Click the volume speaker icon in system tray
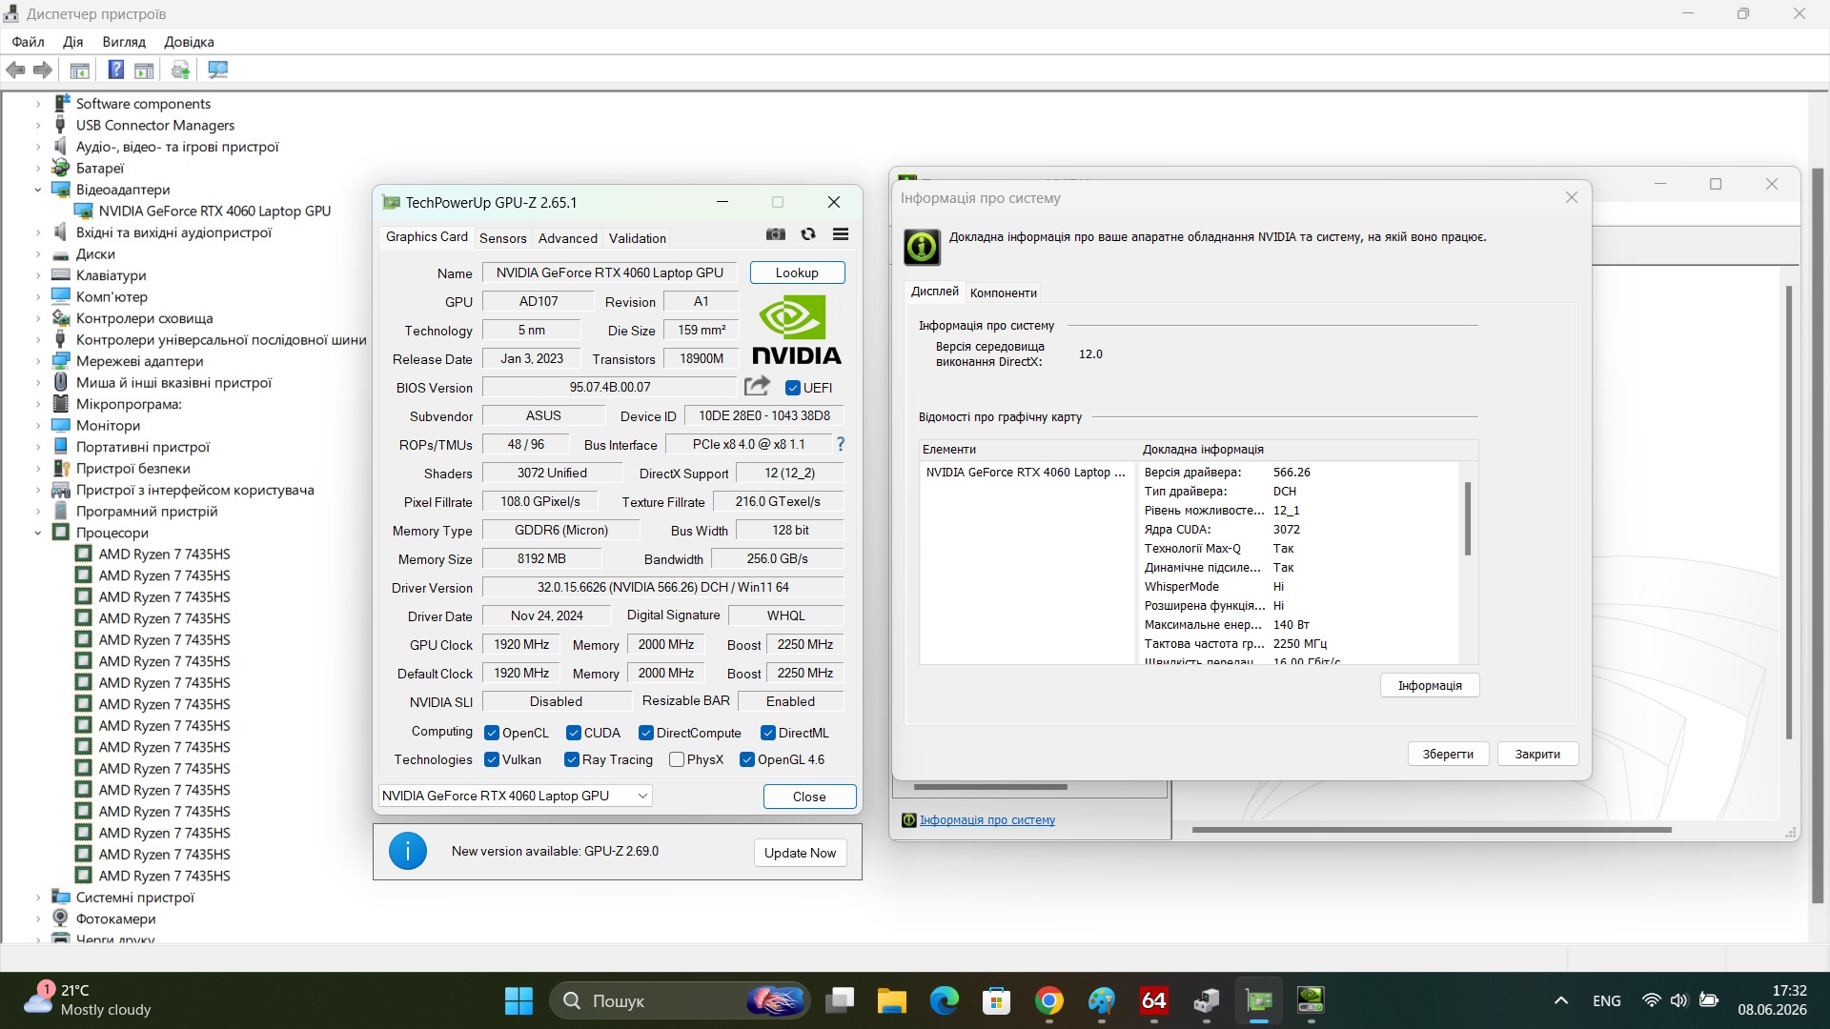Viewport: 1830px width, 1029px height. [1678, 1000]
